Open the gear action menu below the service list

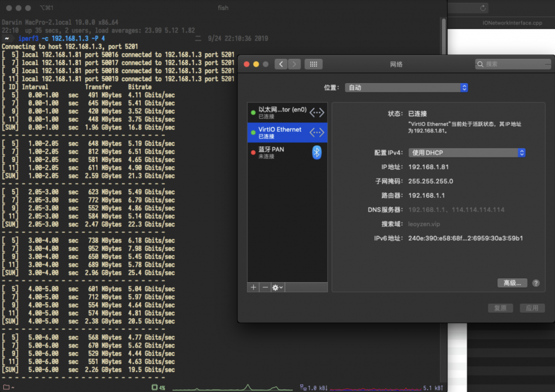[277, 287]
